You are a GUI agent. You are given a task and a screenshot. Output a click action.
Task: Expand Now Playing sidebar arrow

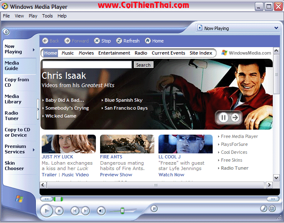coord(34,50)
